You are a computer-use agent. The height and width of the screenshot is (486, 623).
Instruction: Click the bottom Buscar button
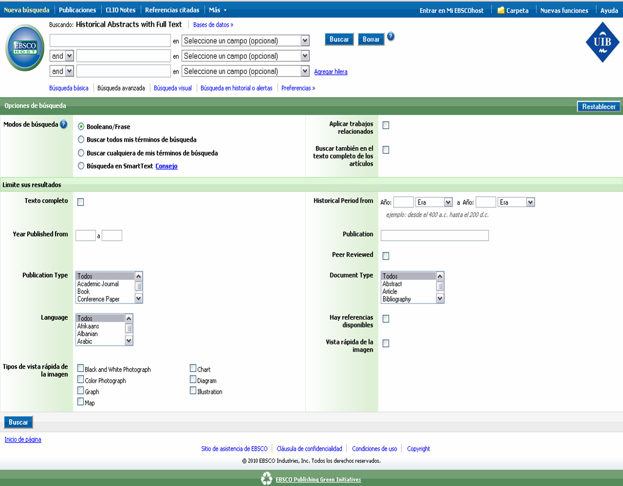point(19,422)
